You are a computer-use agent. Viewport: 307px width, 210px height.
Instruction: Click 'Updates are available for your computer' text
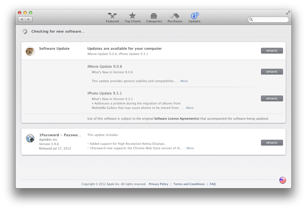[125, 48]
